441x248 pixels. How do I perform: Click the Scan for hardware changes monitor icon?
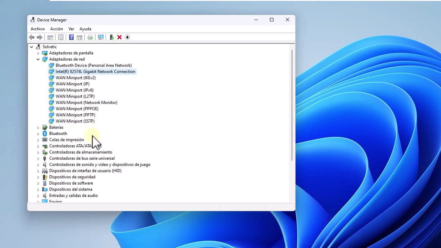point(101,37)
